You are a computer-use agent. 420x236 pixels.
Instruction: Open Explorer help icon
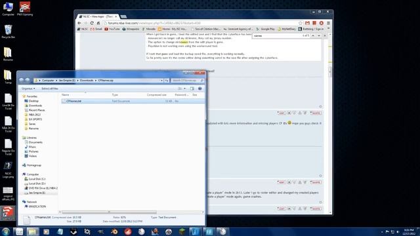coord(199,88)
